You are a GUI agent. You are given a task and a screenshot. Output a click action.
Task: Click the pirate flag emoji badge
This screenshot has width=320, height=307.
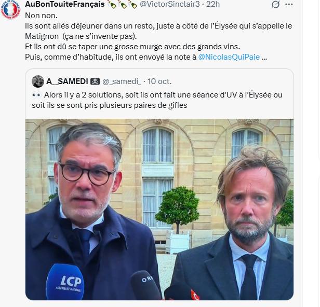click(95, 81)
